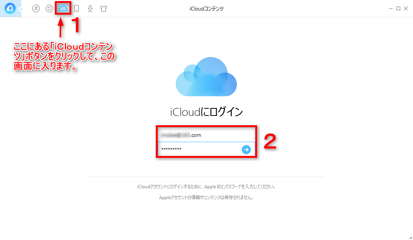
Task: Click the 'Apple IDとパスワードを入力してください' instruction text
Action: [206, 187]
